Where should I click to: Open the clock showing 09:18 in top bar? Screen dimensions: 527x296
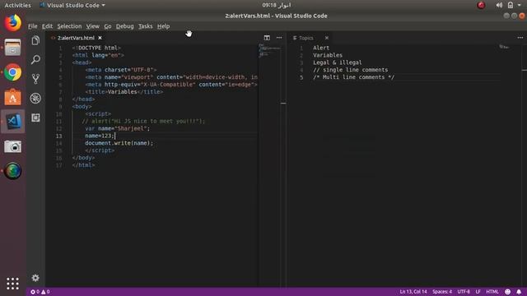pos(277,5)
